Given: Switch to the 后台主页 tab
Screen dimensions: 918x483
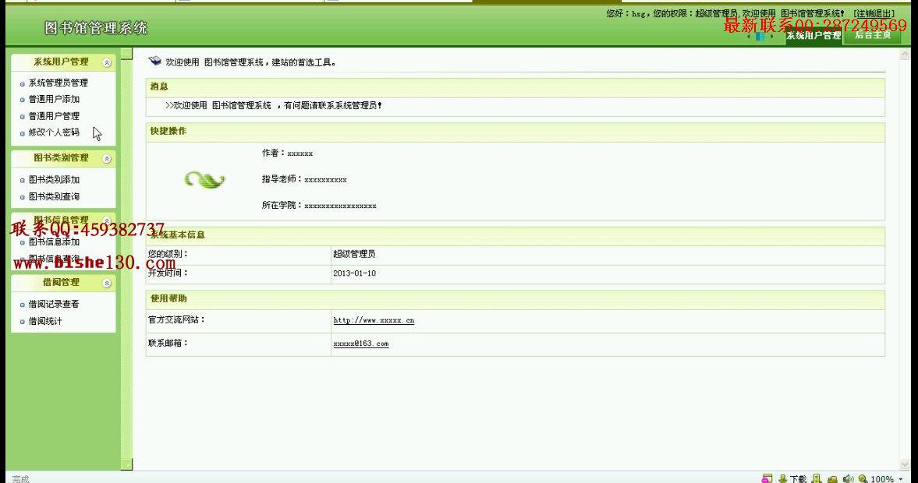Looking at the screenshot, I should click(x=872, y=36).
